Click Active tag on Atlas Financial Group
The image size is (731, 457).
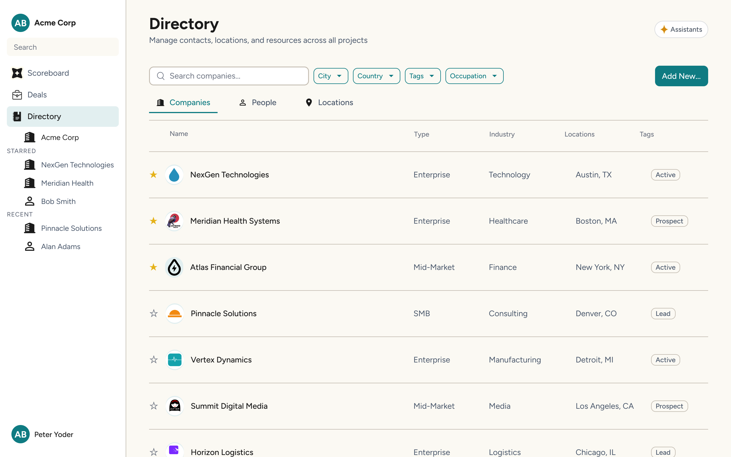[x=665, y=267]
